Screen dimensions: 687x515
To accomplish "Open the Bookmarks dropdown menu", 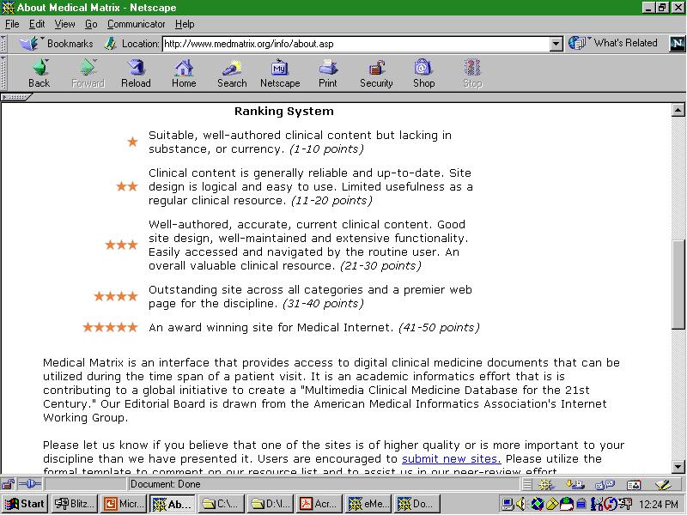I will coord(56,44).
